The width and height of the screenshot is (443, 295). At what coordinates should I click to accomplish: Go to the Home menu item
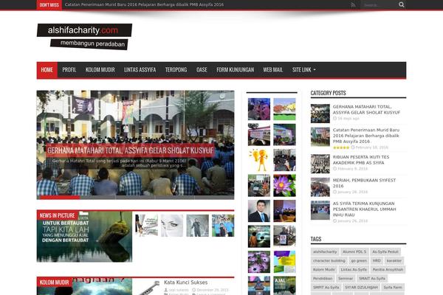point(47,70)
